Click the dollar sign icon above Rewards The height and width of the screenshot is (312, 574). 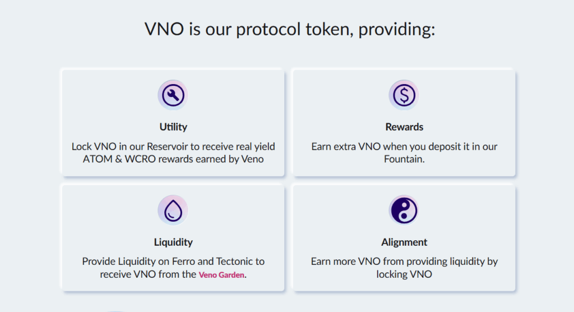coord(404,95)
